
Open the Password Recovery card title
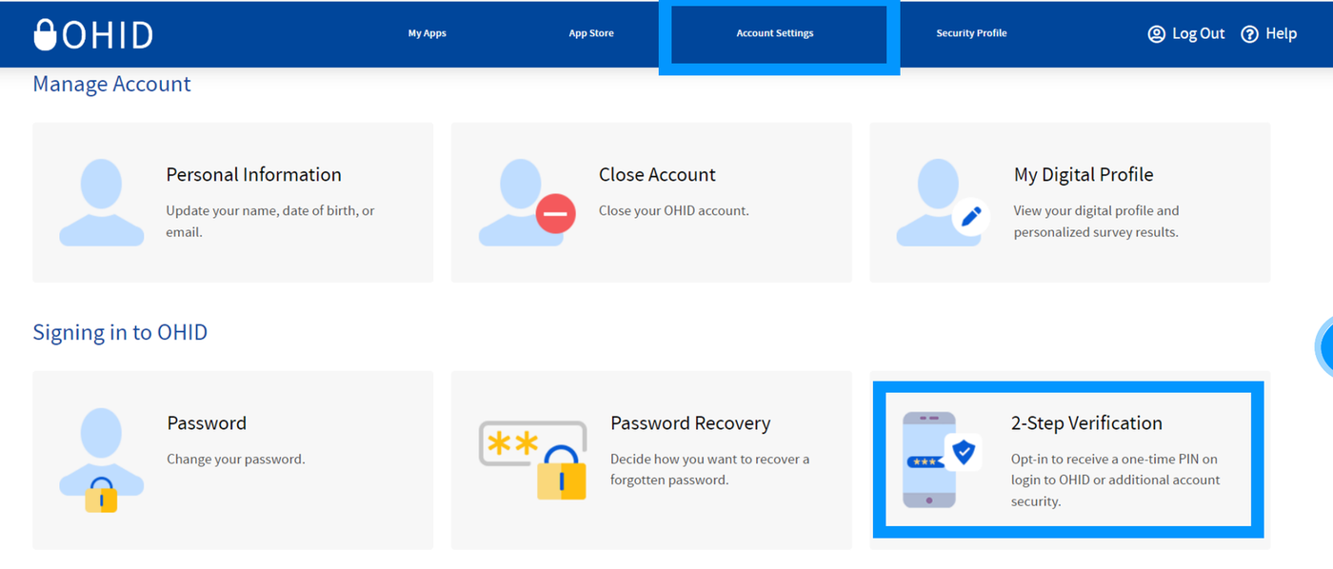point(690,422)
